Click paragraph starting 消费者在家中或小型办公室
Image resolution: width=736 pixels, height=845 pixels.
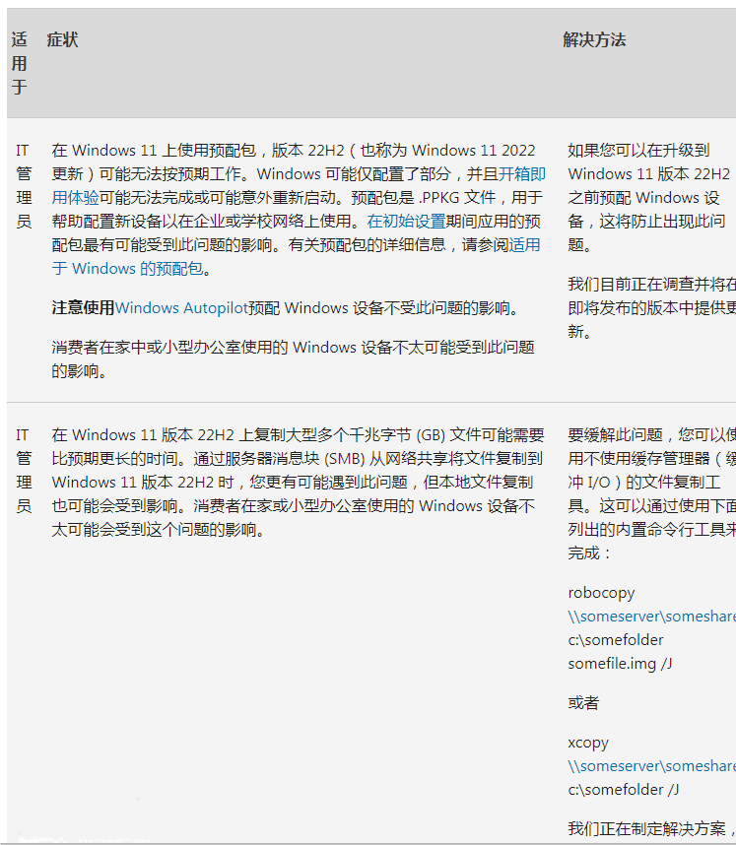coord(293,358)
